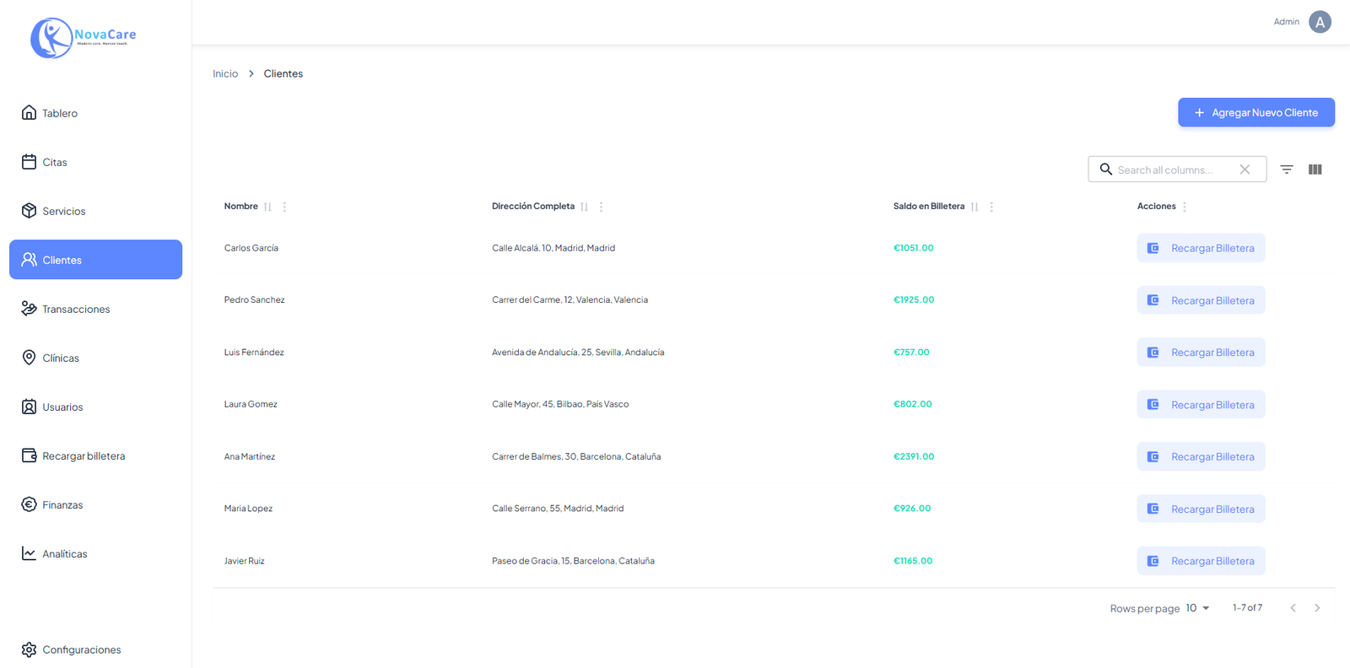Open Acciones column options menu
The image size is (1350, 668).
[x=1185, y=207]
